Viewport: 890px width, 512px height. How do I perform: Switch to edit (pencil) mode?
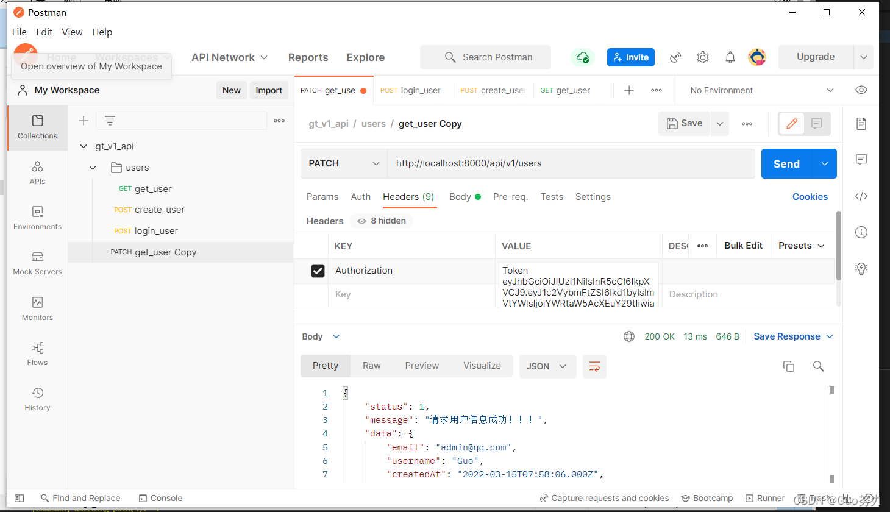[792, 124]
